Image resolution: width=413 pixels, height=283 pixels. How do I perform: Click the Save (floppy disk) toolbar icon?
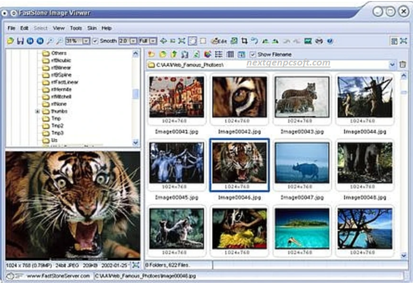pyautogui.click(x=20, y=41)
